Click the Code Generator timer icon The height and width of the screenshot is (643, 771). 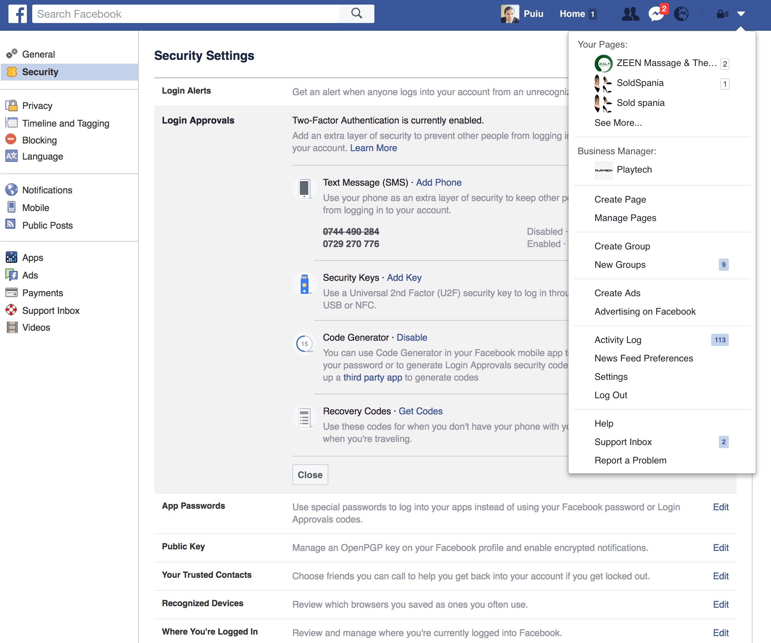304,344
